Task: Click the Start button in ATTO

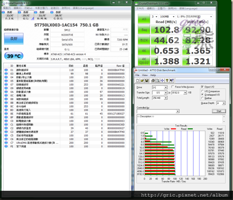Action: 219,111
